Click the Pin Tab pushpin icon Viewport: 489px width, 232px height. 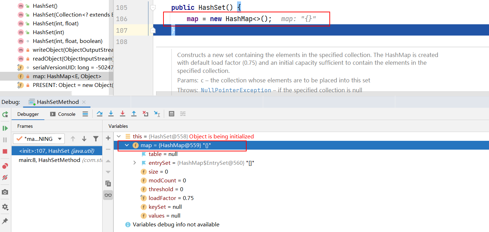coord(5,221)
